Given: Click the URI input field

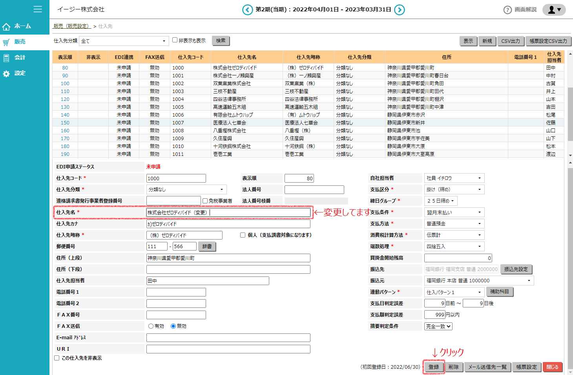Looking at the screenshot, I should click(x=228, y=349).
